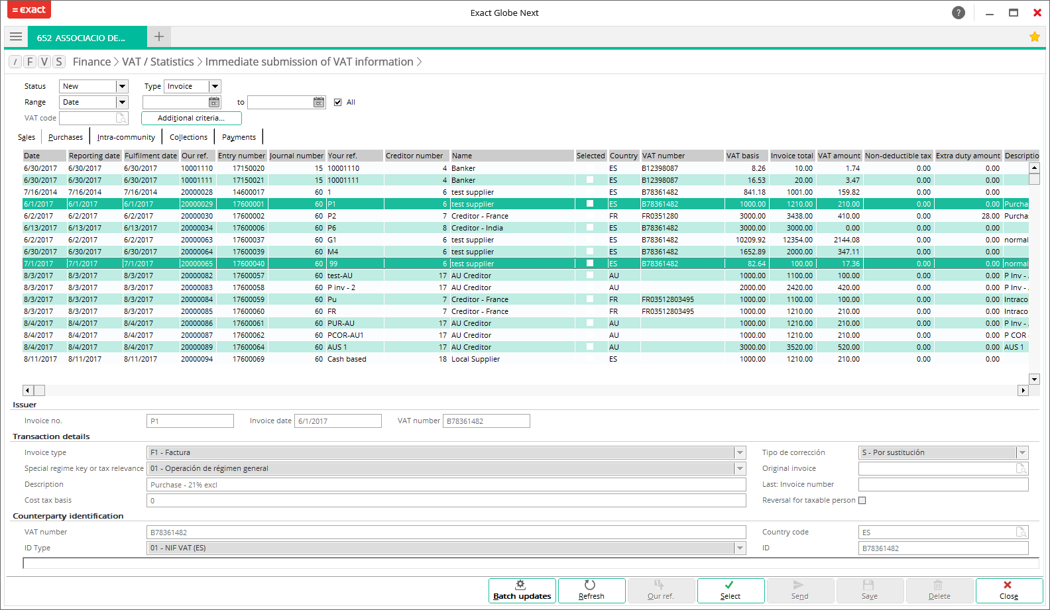Click horizontal scrollbar left arrow

point(27,391)
